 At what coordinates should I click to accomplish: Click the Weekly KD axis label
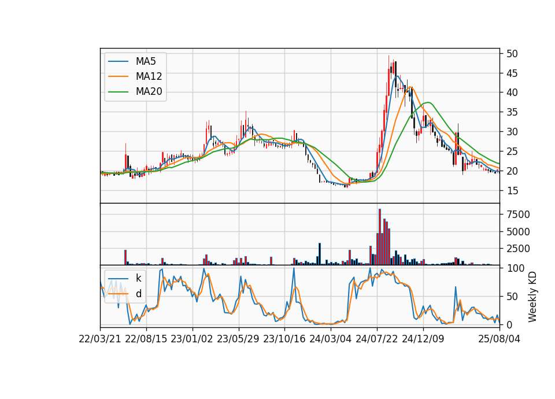pyautogui.click(x=532, y=297)
